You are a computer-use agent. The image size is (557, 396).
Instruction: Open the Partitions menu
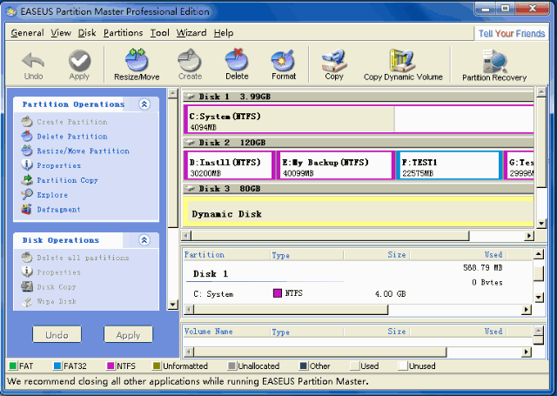123,33
